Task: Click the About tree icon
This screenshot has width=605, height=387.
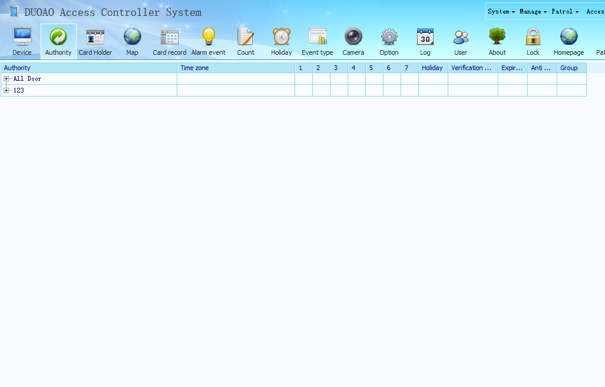Action: tap(497, 38)
